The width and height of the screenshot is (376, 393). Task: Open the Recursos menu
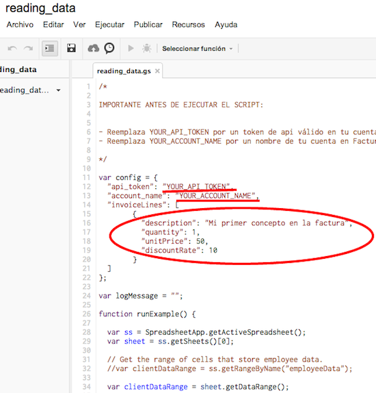point(188,25)
